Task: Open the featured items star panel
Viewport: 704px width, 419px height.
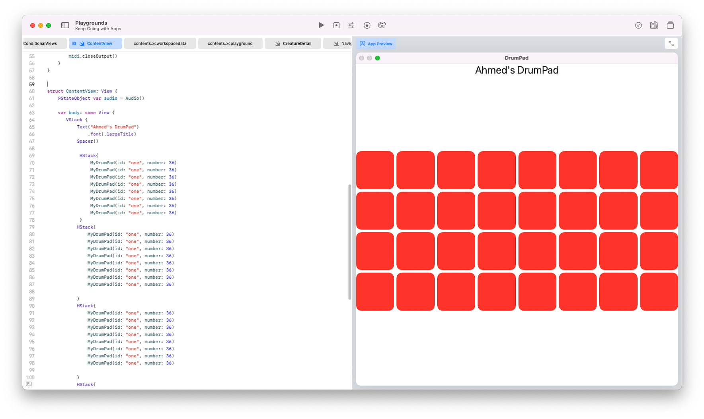Action: click(x=367, y=25)
